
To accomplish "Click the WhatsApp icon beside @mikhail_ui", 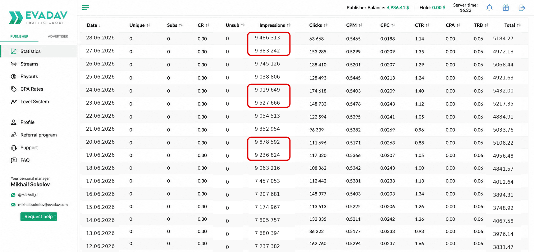I will click(13, 195).
